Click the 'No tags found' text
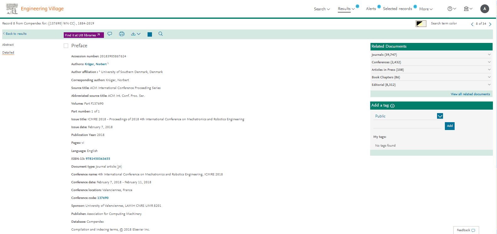 tap(385, 146)
